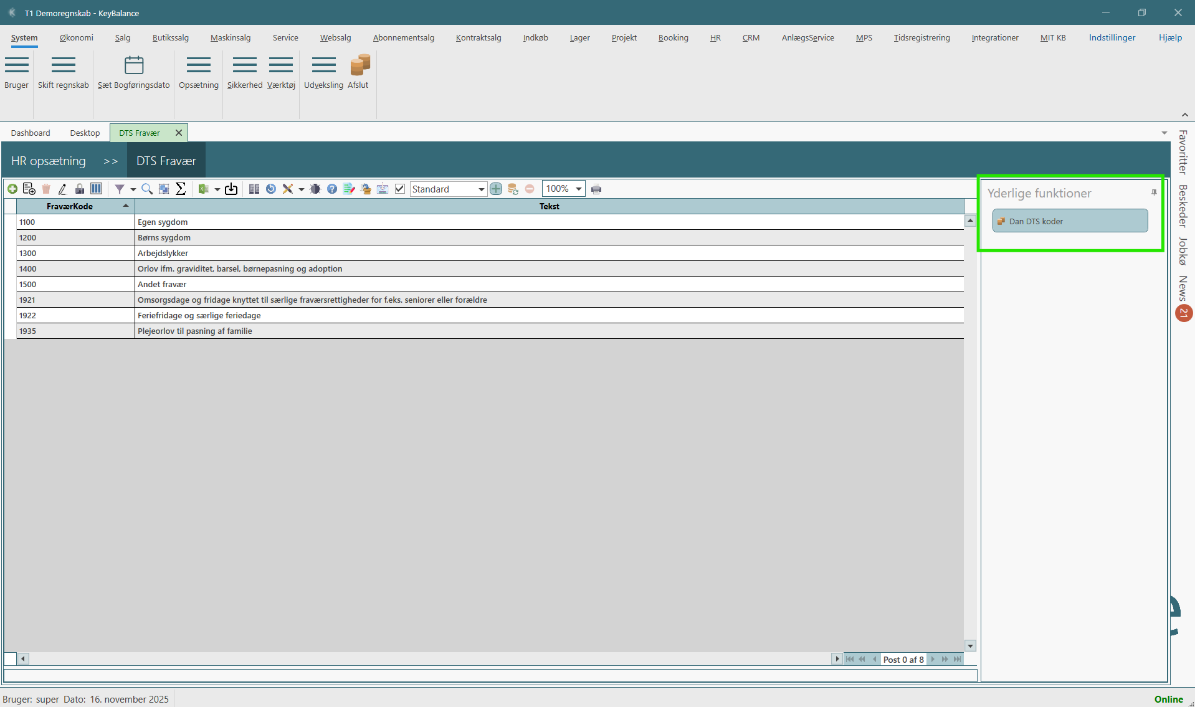Click the Excel export icon
The image size is (1195, 707).
click(203, 189)
